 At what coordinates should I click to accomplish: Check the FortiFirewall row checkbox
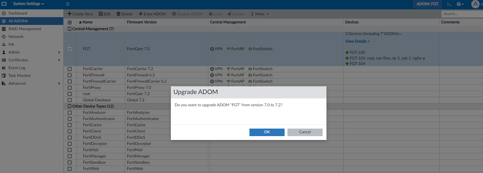pyautogui.click(x=70, y=75)
